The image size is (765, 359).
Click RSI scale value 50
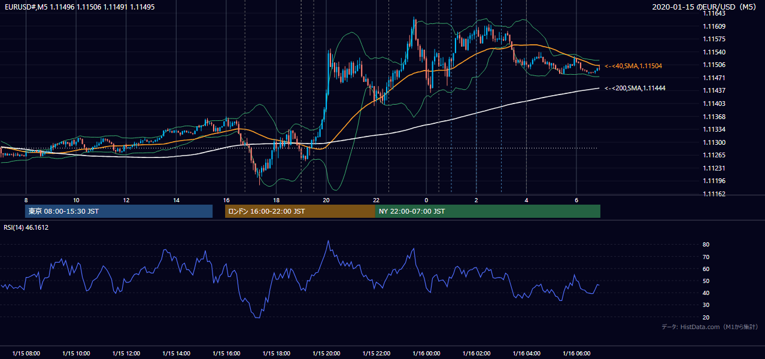tap(706, 281)
